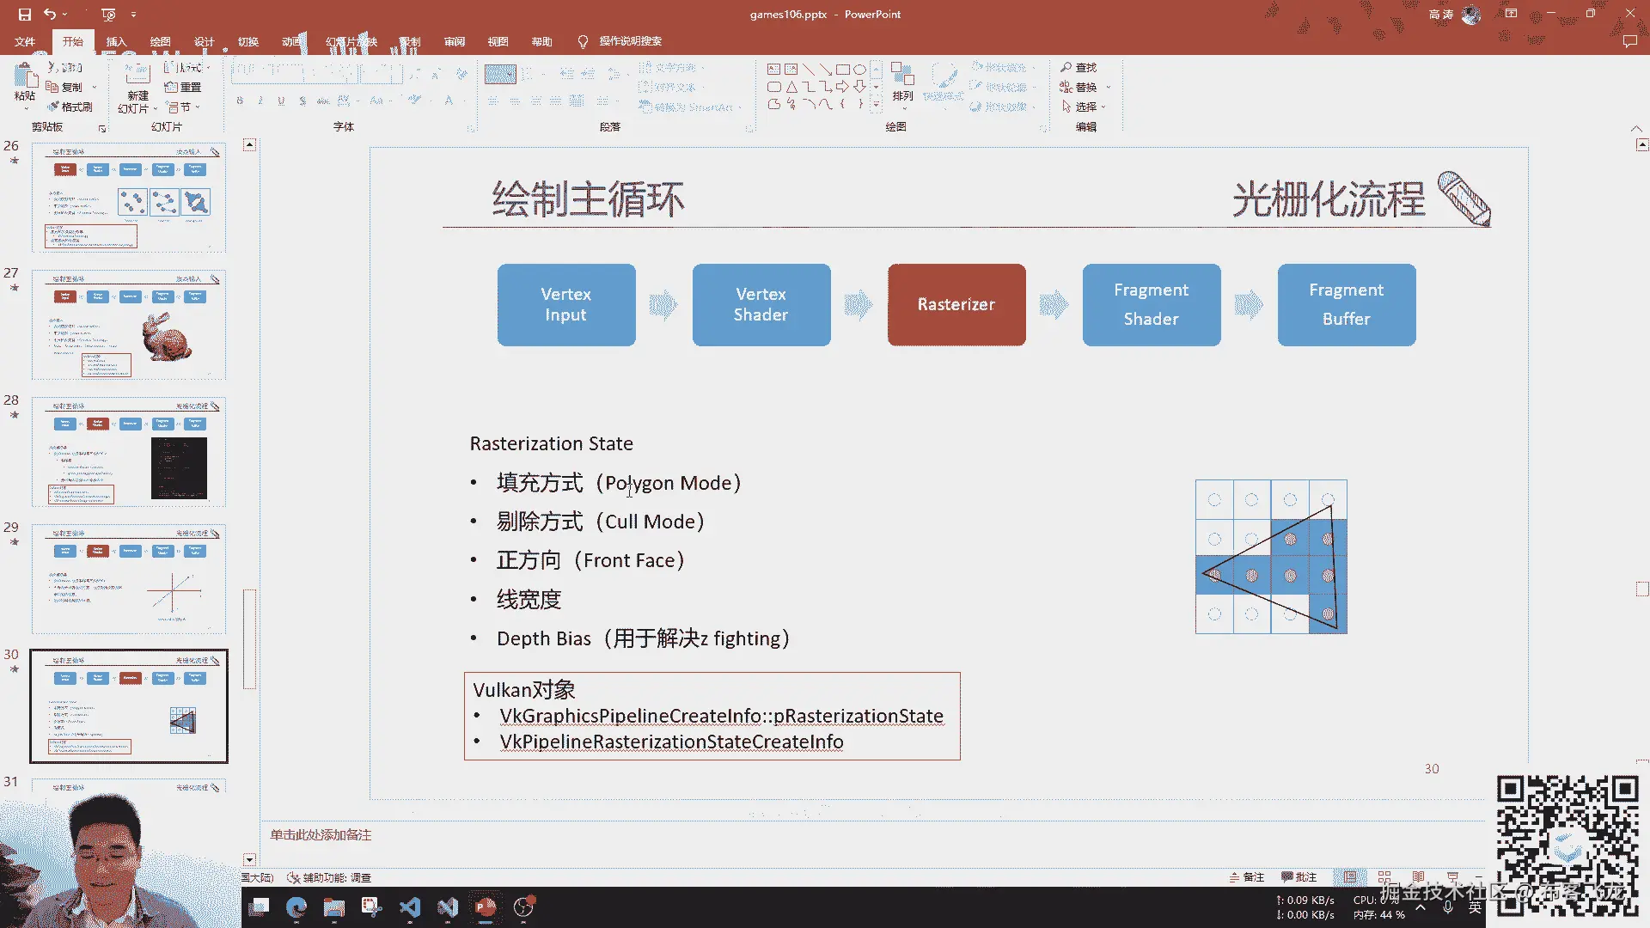
Task: Expand the Select (选择) dropdown
Action: (x=1103, y=107)
